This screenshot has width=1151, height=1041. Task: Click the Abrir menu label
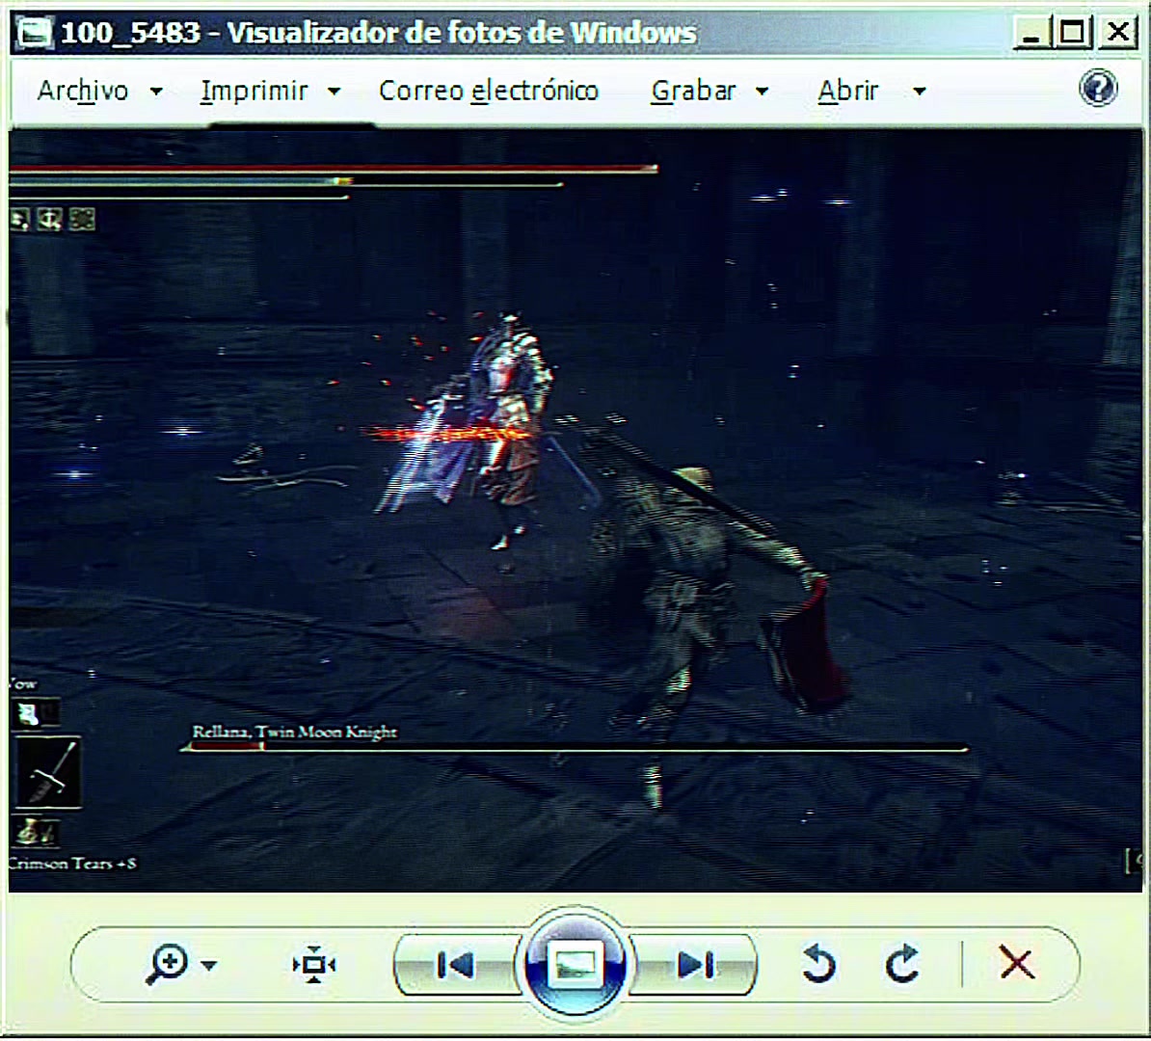848,91
